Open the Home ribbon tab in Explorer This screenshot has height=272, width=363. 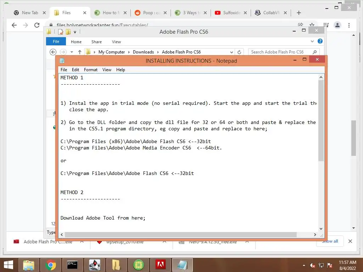[76, 42]
